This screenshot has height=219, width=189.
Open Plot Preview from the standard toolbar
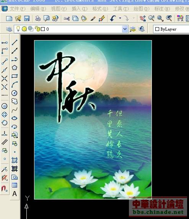pos(47,18)
